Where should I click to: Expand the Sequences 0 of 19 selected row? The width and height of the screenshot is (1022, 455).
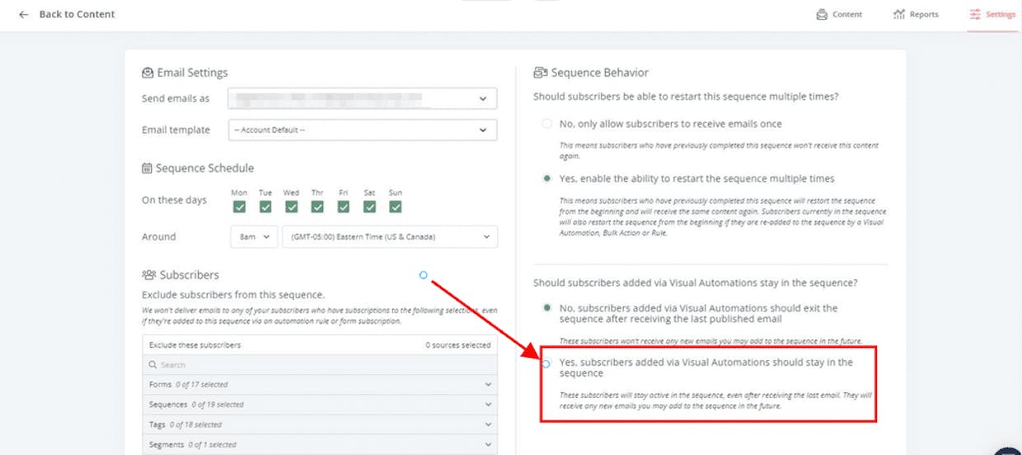click(x=320, y=405)
